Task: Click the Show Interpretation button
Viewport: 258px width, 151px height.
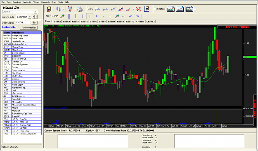Action: (237, 27)
